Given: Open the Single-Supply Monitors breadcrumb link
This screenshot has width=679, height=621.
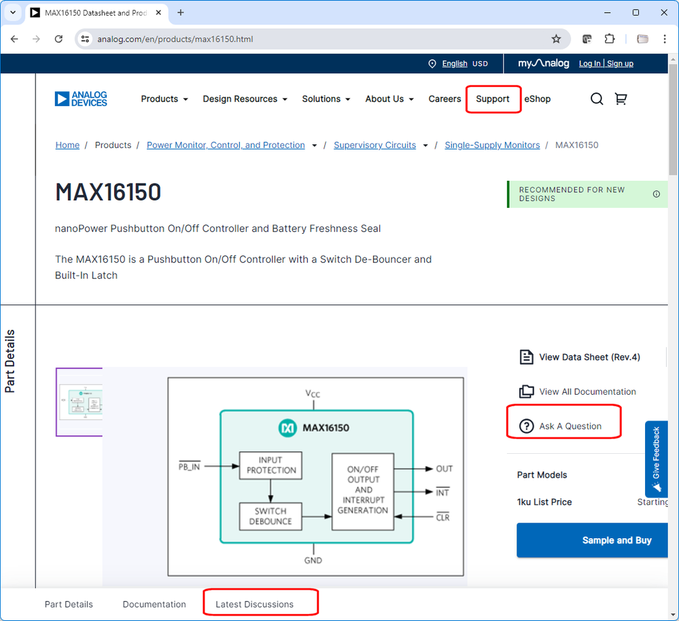Looking at the screenshot, I should [x=492, y=145].
